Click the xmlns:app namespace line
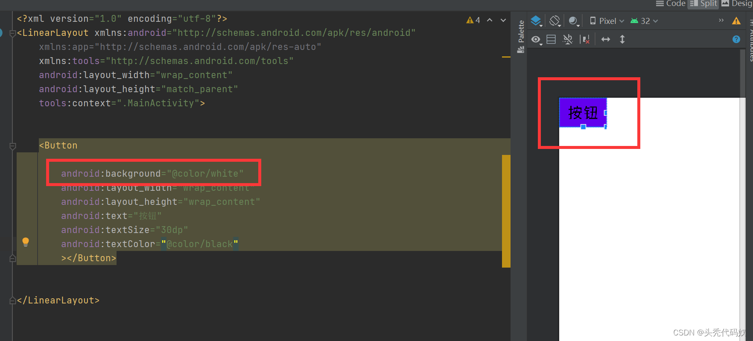This screenshot has width=753, height=341. 180,47
